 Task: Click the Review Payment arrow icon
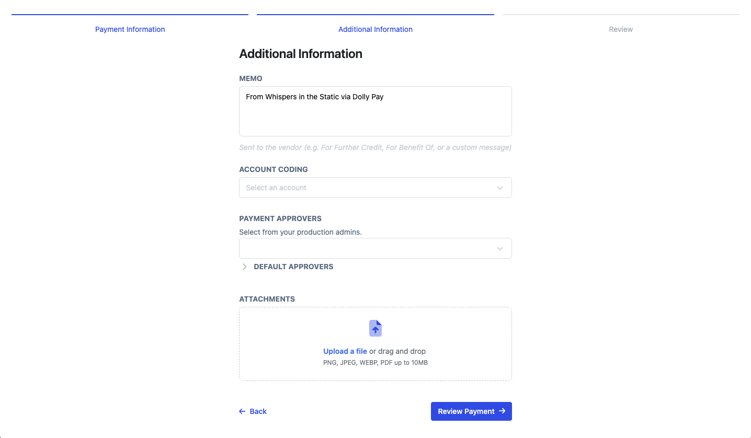click(502, 411)
